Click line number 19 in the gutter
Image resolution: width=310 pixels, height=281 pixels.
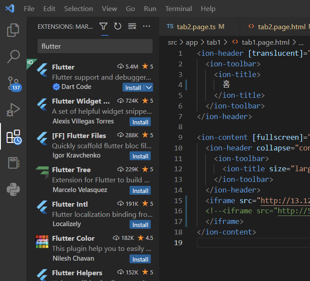[178, 243]
